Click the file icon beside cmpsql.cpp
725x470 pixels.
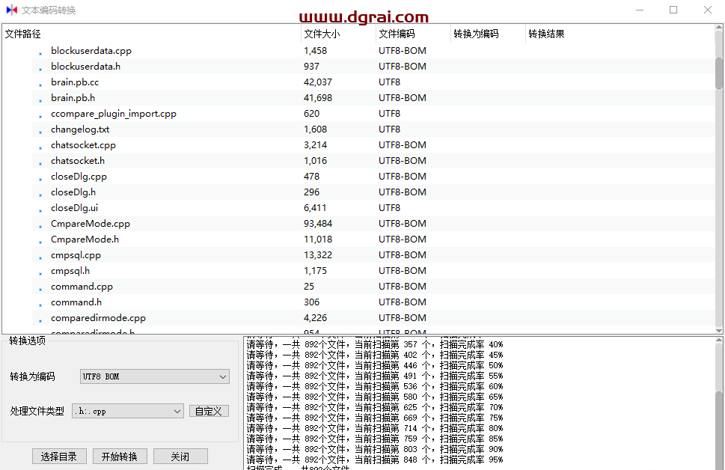coord(40,257)
